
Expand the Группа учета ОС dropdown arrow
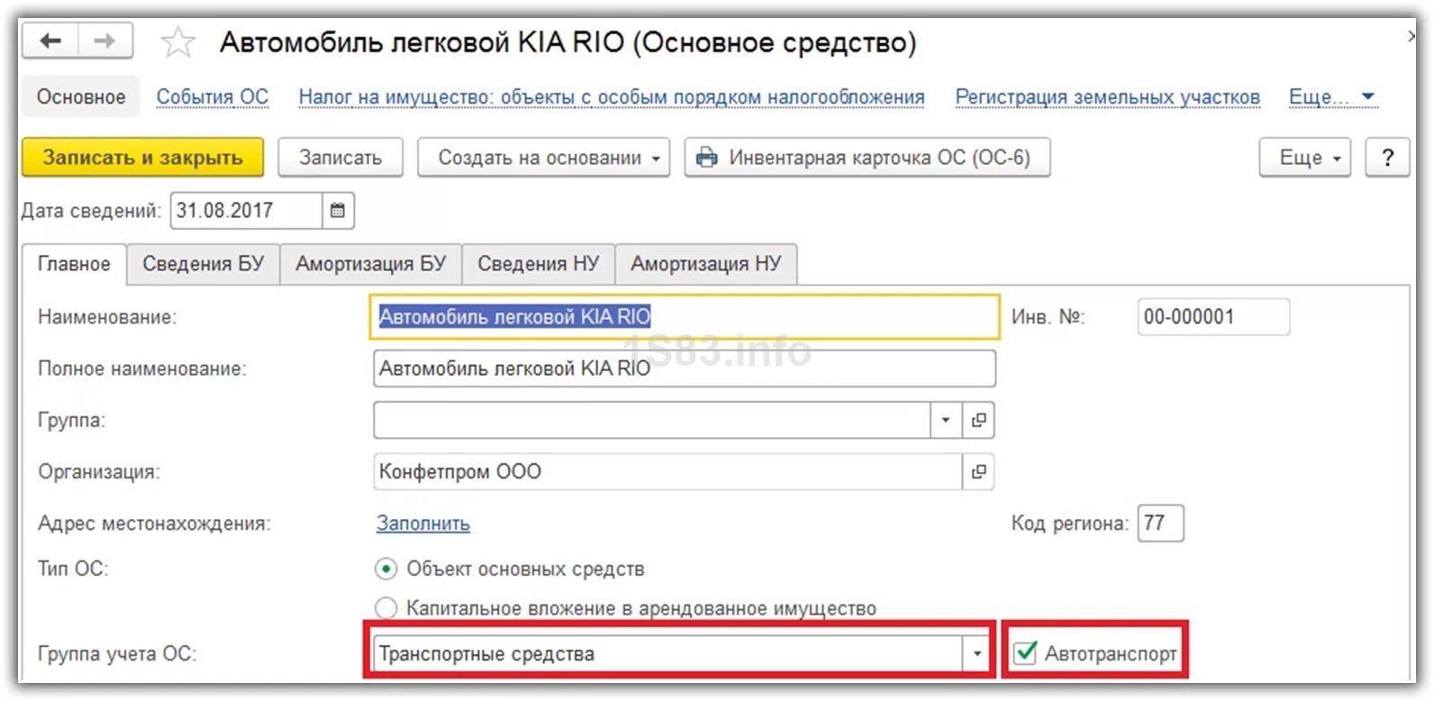(x=976, y=653)
